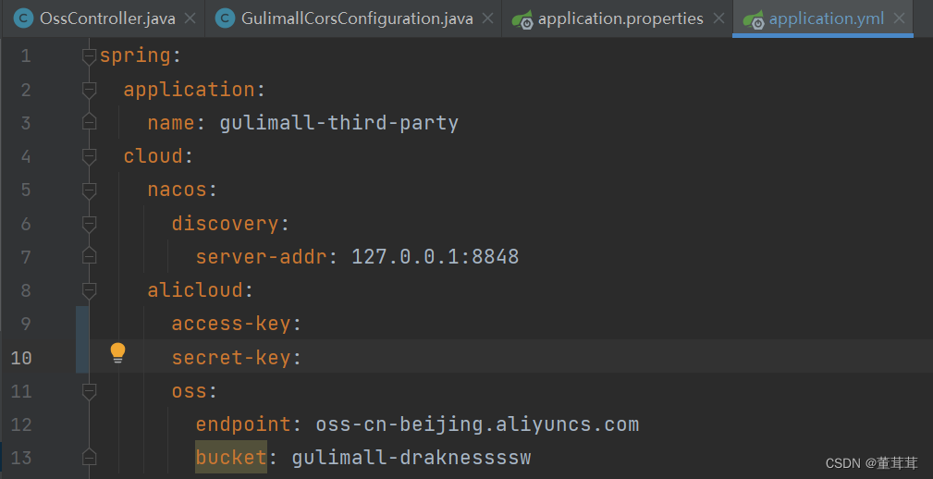Fold the cloud section in gutter
Screen dimensions: 933x479
tap(89, 156)
